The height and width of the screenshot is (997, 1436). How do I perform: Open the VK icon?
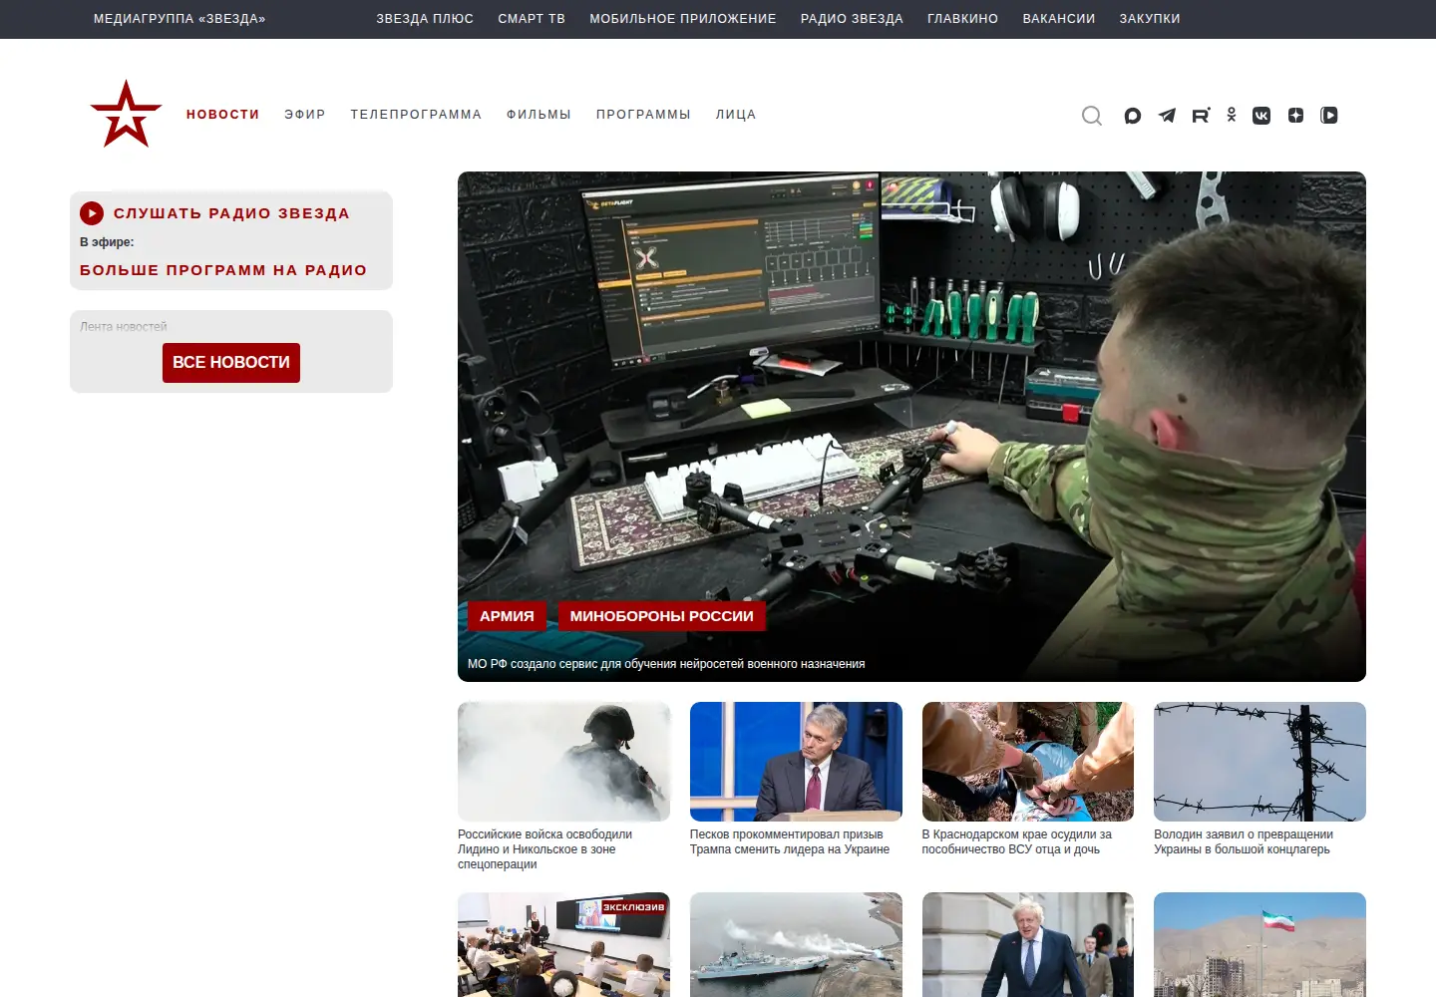point(1261,116)
